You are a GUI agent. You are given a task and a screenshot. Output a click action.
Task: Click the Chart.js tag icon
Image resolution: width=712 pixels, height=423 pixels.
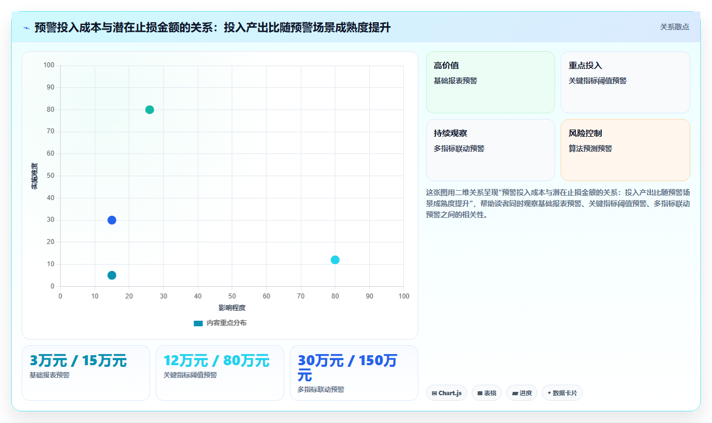pos(434,393)
